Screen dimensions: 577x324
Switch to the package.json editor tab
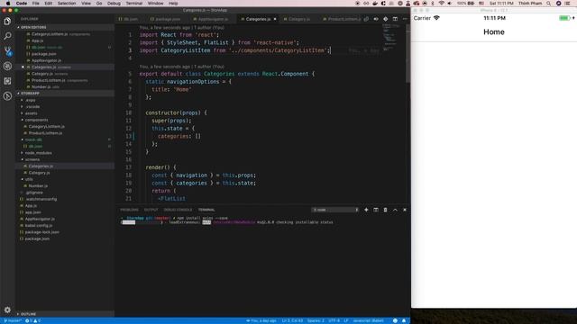point(165,19)
